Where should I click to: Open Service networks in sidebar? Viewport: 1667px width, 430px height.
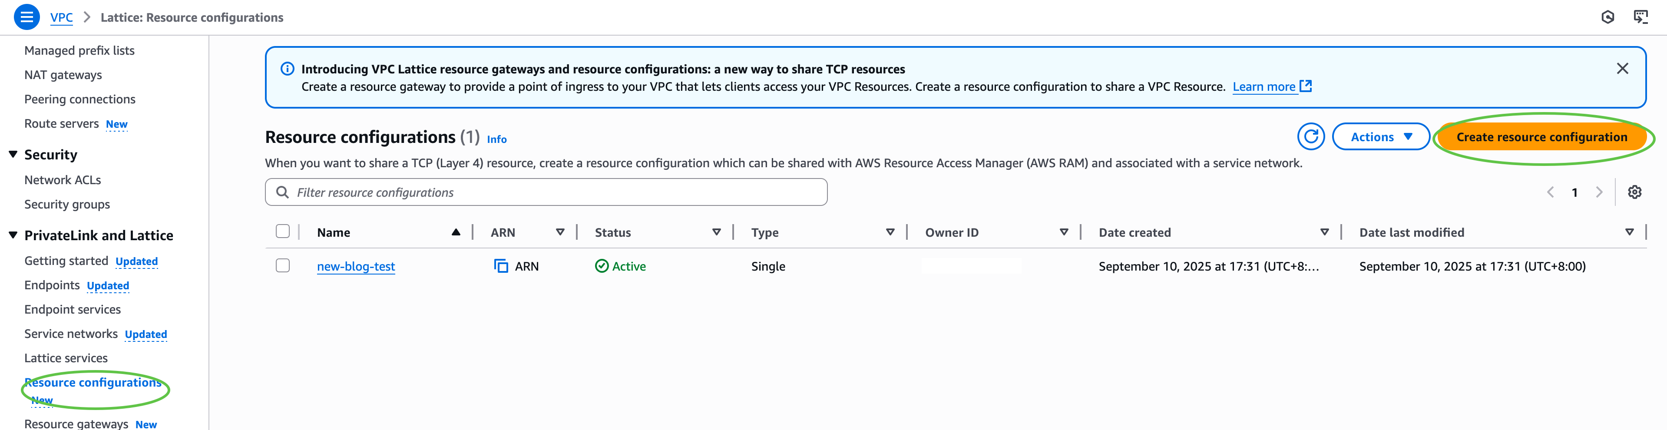tap(71, 334)
